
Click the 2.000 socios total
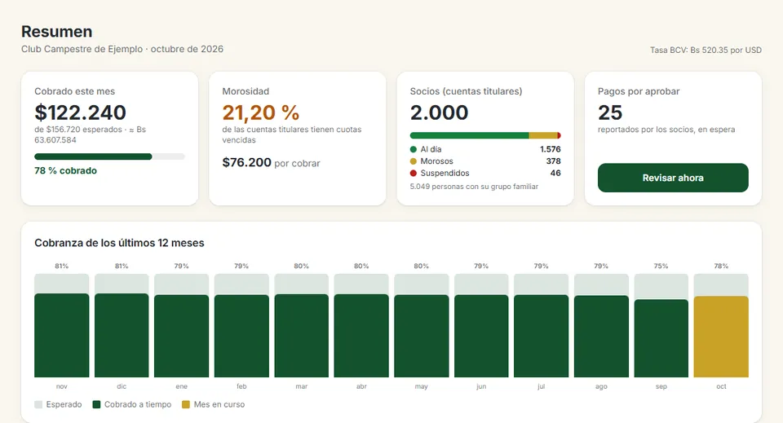point(439,112)
